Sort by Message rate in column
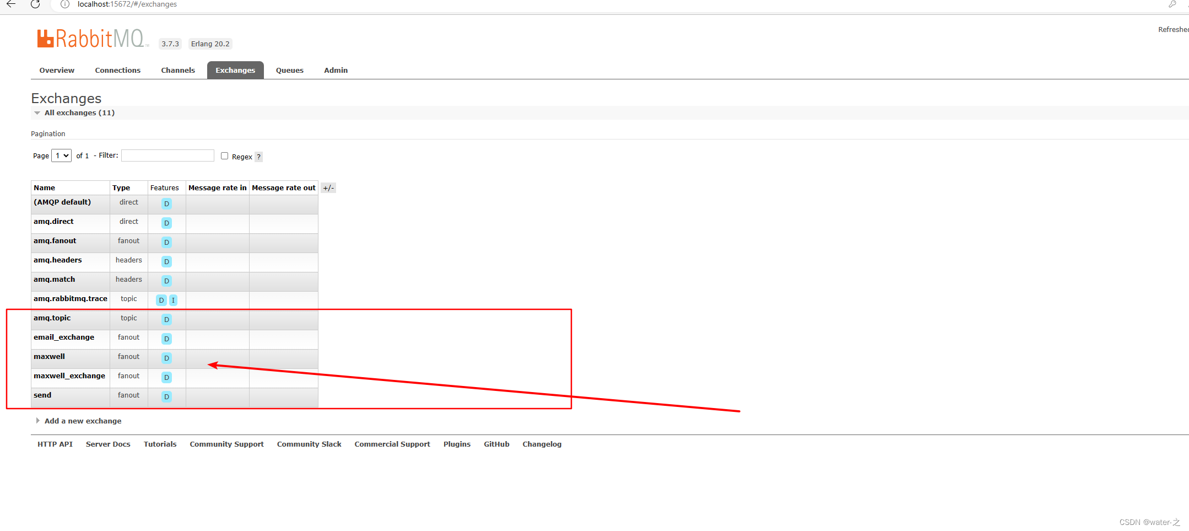1189x531 pixels. 218,188
